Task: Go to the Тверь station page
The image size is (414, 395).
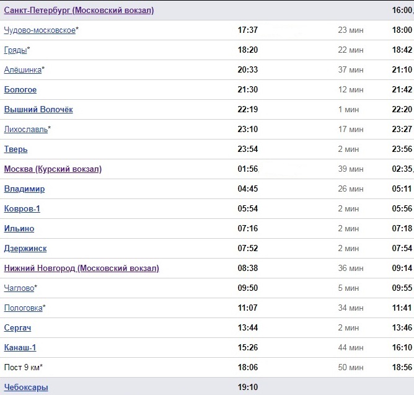Action: pos(15,149)
